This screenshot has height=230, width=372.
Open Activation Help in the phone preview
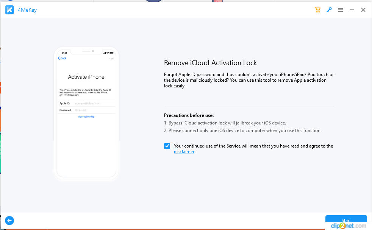86,117
